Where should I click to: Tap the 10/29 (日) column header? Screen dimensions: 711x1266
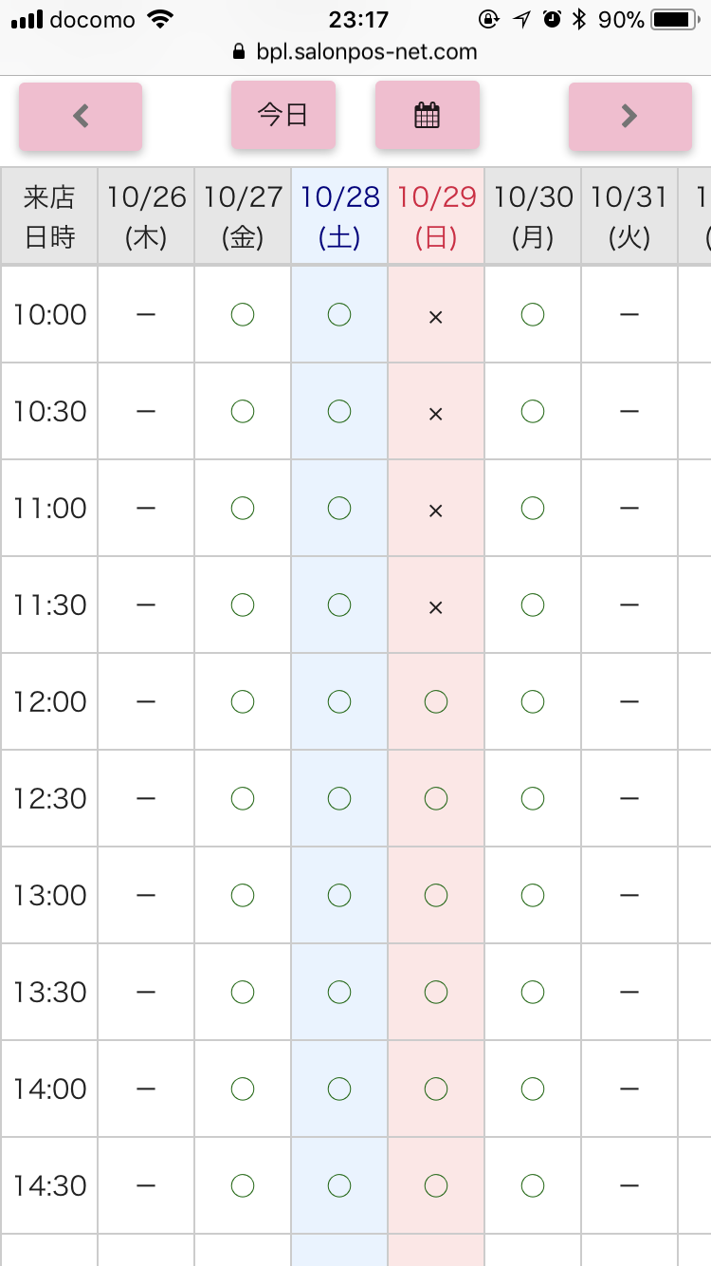pyautogui.click(x=436, y=216)
